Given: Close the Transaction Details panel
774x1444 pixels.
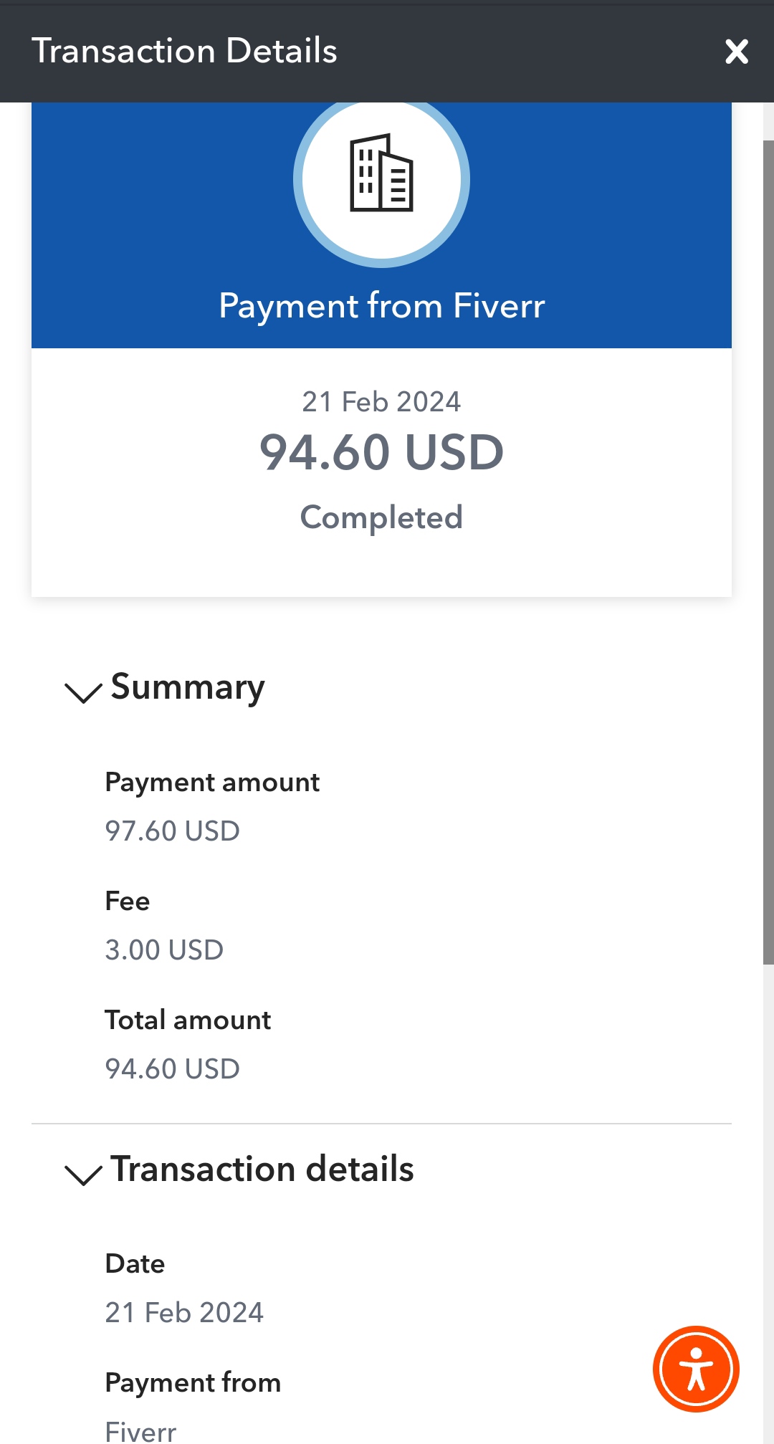Looking at the screenshot, I should [736, 52].
